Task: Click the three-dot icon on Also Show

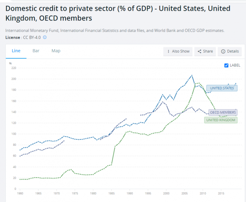Action: (x=168, y=52)
